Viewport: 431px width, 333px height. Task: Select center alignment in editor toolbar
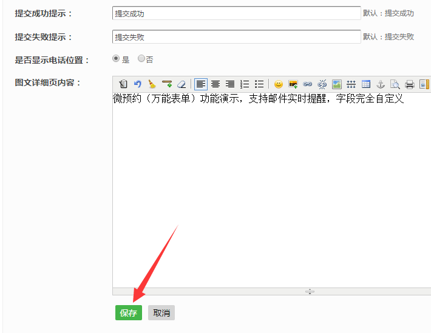[x=215, y=84]
